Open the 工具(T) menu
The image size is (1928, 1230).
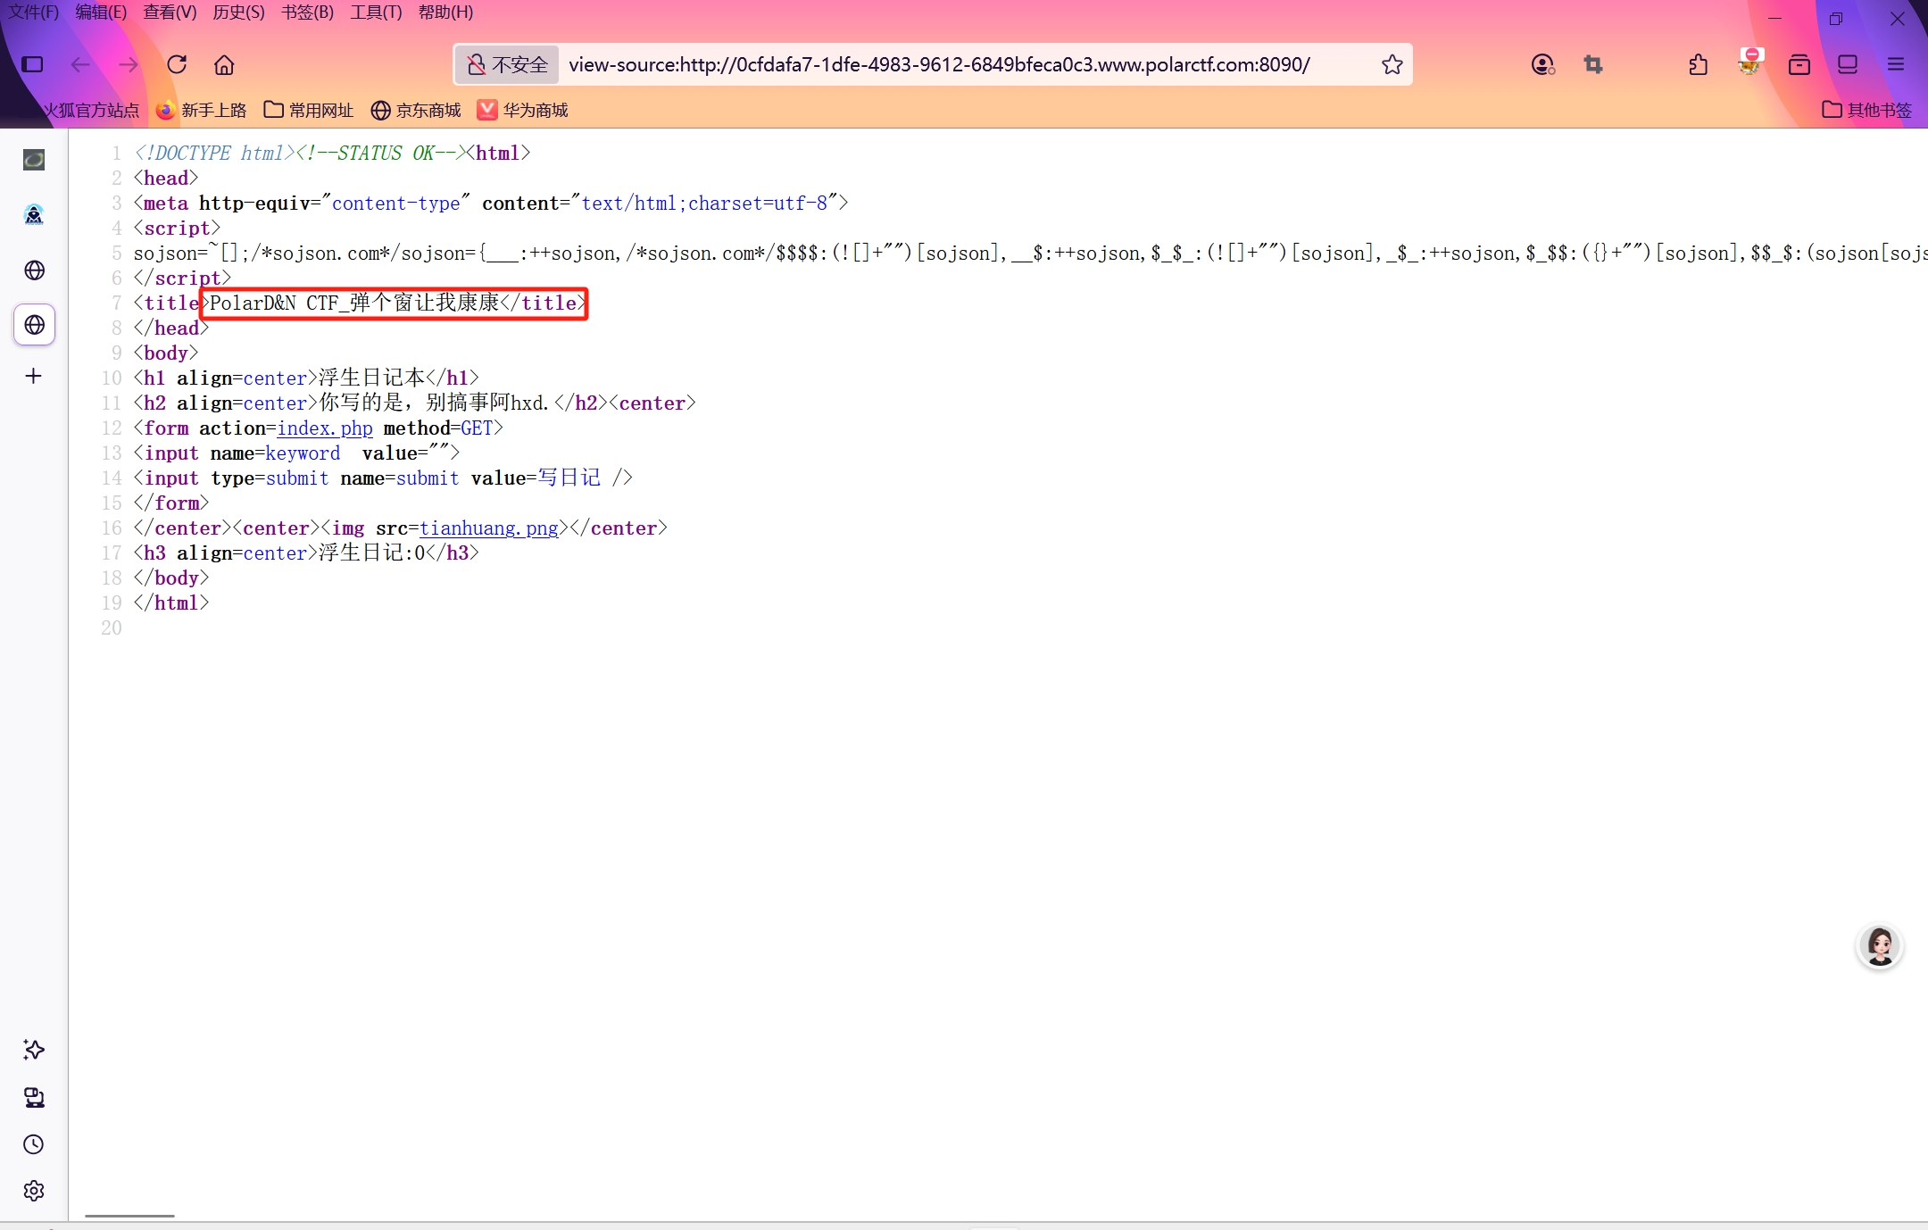pyautogui.click(x=376, y=12)
